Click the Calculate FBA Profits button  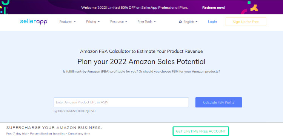click(x=218, y=102)
